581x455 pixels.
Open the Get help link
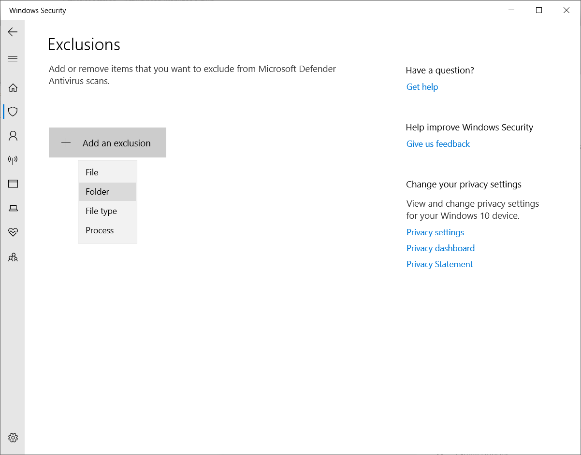click(x=422, y=87)
